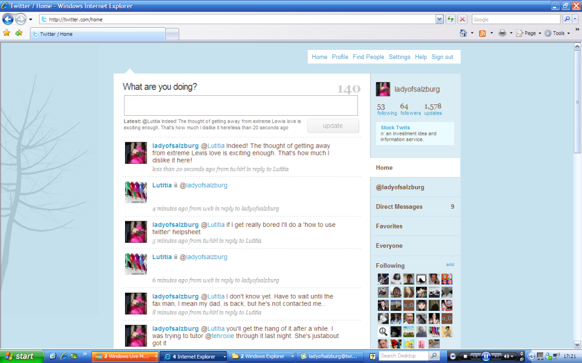Click the add link next to Following
This screenshot has width=582, height=363.
450,264
